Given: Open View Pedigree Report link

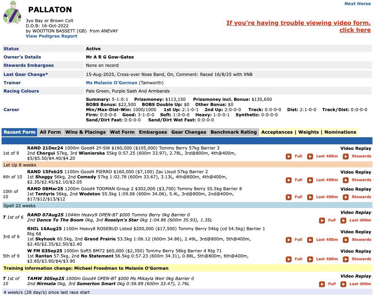Looking at the screenshot, I should pyautogui.click(x=52, y=36).
